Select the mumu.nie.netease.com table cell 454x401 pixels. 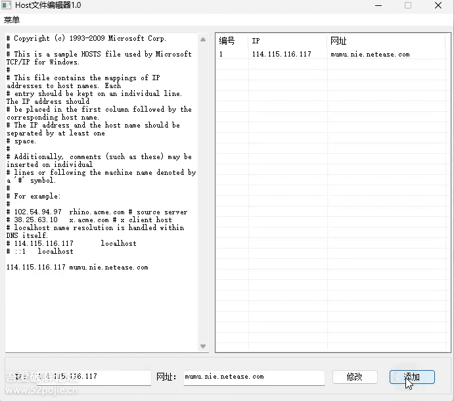[370, 54]
